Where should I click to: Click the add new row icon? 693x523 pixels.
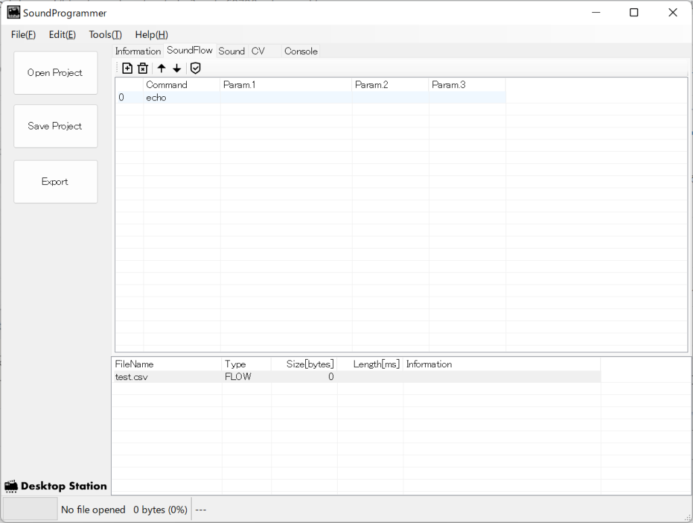pyautogui.click(x=127, y=68)
